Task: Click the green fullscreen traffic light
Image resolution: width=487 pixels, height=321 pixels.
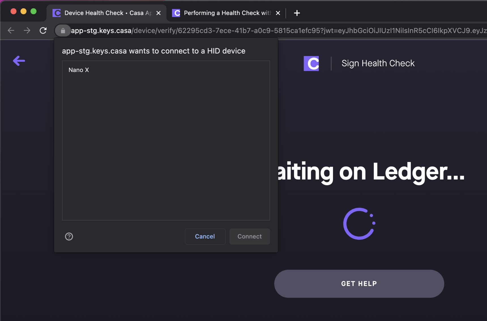Action: coord(33,11)
